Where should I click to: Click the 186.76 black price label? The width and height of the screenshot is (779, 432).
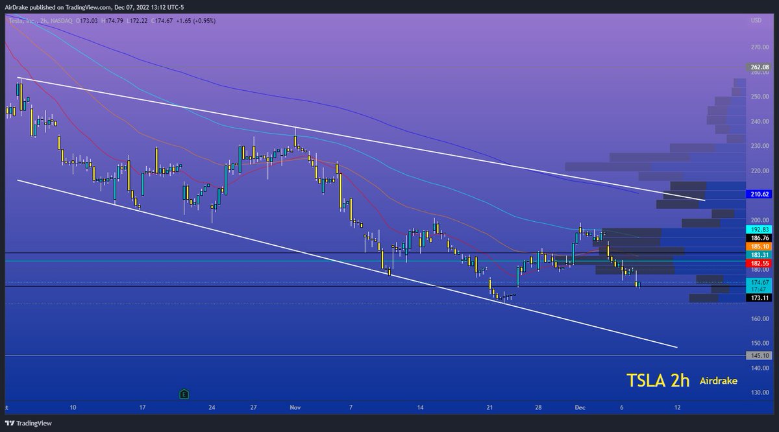[x=758, y=238]
